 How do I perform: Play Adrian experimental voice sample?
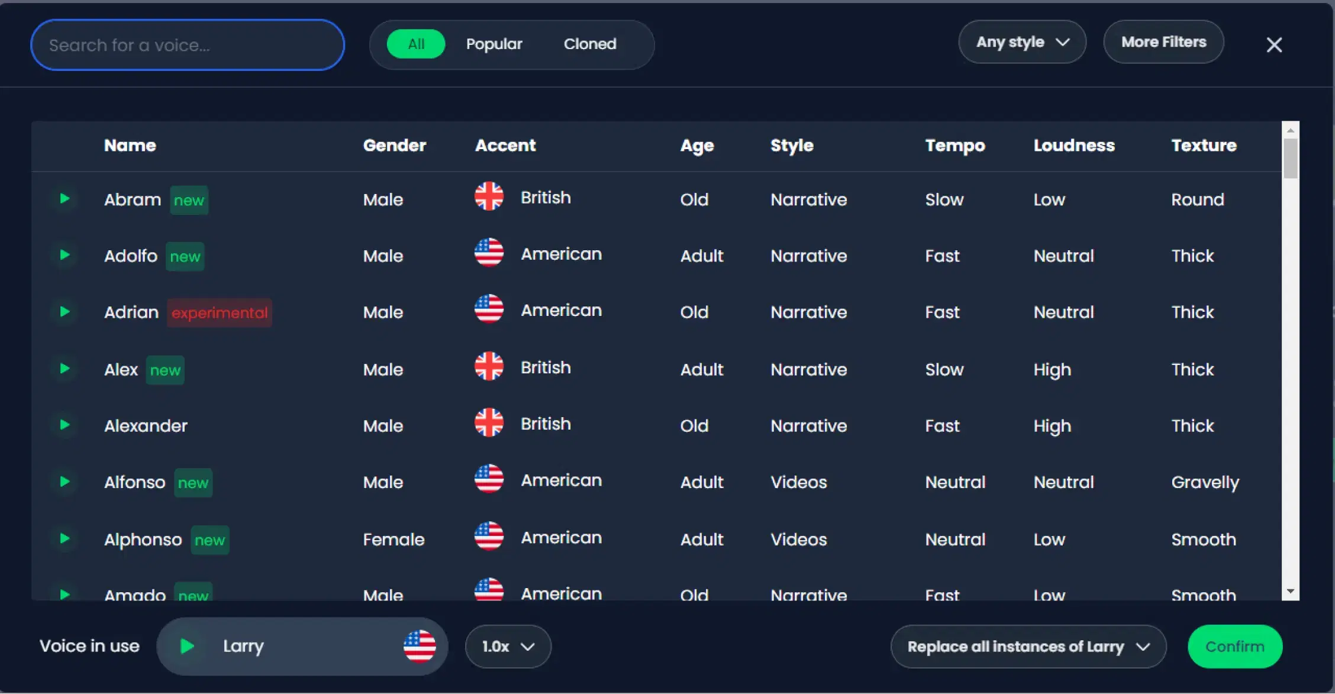(x=65, y=312)
